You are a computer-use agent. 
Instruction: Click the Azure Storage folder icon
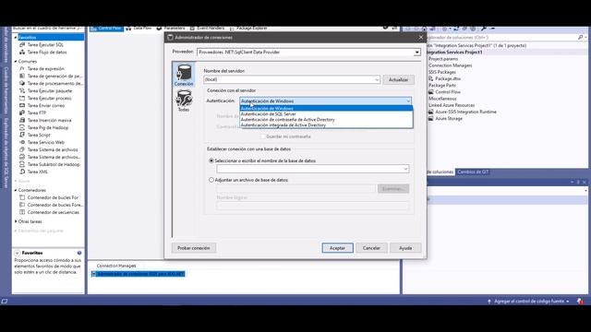[431, 118]
